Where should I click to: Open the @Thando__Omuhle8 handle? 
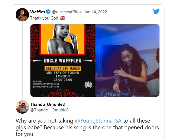tap(49, 110)
